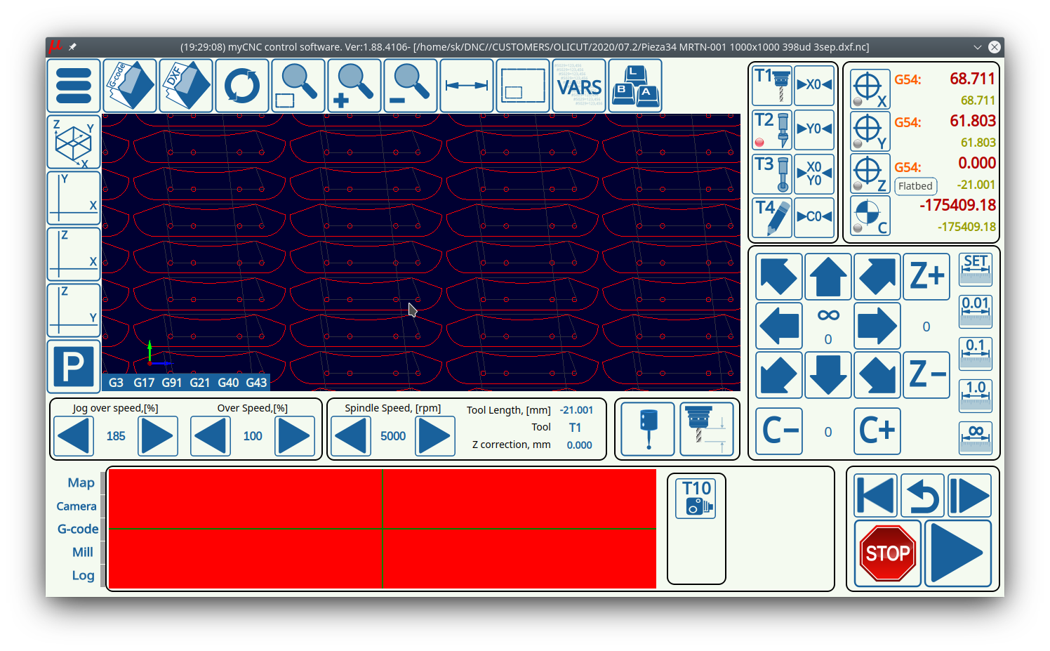Open the VARS variables panel
This screenshot has width=1050, height=651.
coord(579,86)
